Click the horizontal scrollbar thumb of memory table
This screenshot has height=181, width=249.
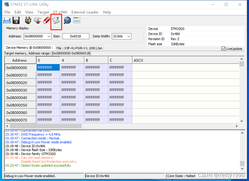(46, 126)
